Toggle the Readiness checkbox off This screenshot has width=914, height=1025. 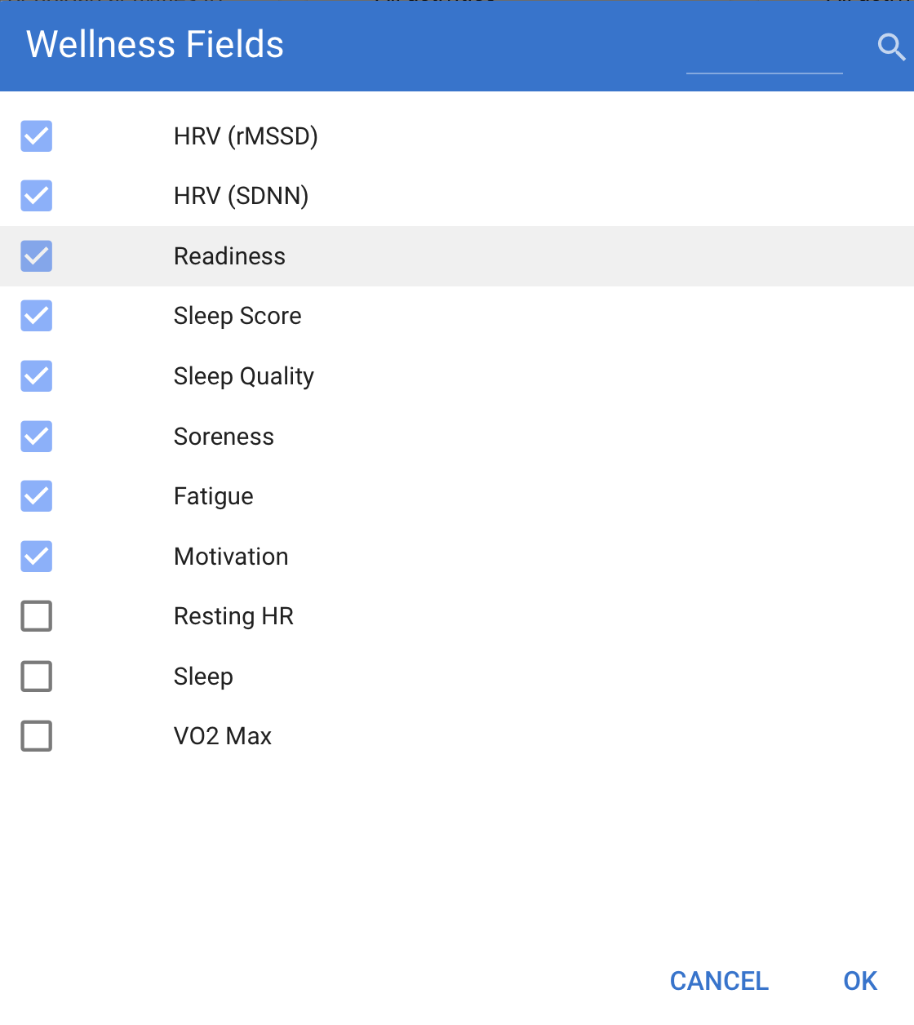click(37, 256)
